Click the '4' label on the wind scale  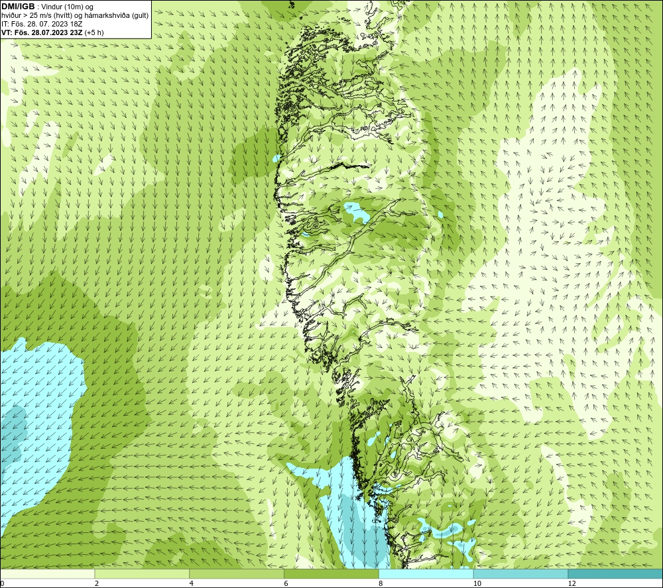[192, 583]
